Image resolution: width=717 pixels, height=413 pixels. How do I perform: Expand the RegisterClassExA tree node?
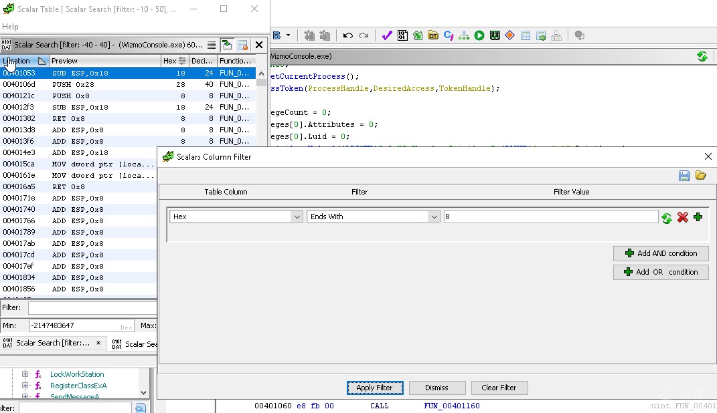pos(25,386)
